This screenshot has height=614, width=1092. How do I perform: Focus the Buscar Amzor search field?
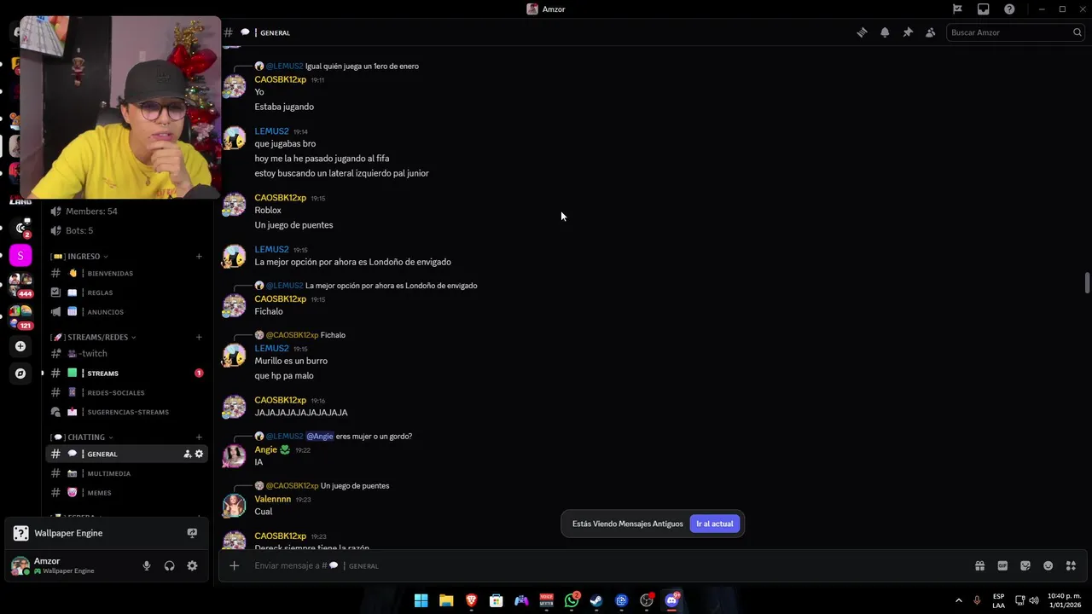[x=1015, y=32]
